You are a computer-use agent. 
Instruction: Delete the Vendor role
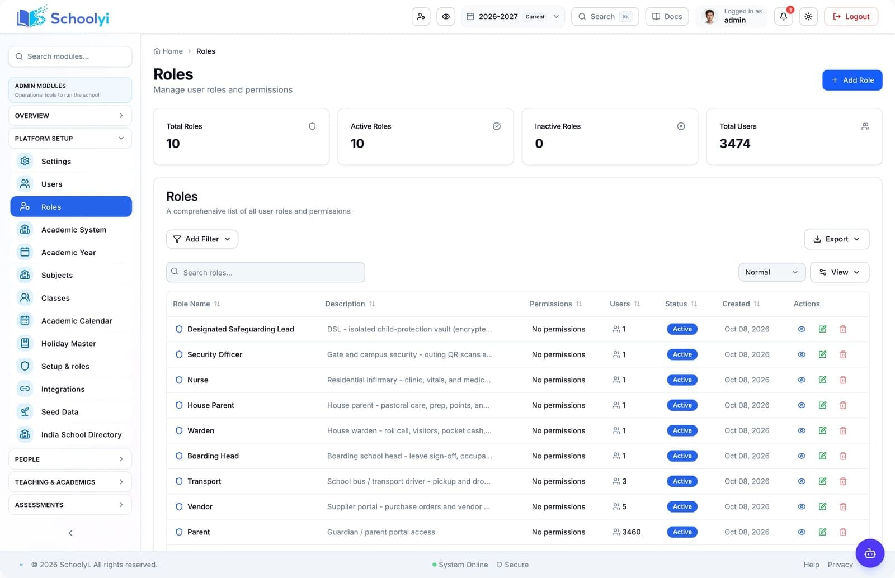click(843, 506)
